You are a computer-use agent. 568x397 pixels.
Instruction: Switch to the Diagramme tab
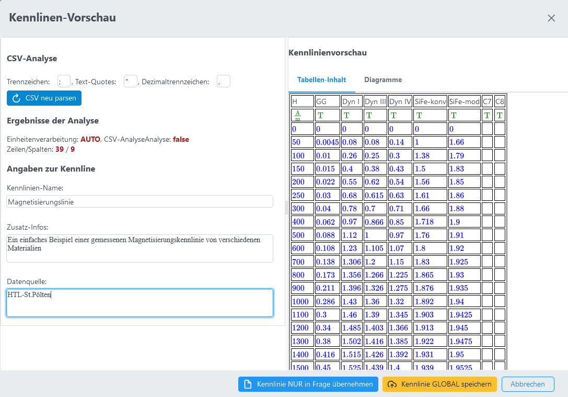[x=383, y=80]
